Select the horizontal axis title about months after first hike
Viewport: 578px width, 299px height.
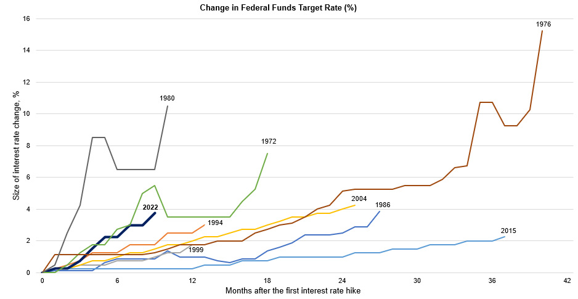coord(293,290)
